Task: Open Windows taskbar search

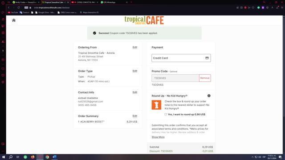Action: pos(11,157)
